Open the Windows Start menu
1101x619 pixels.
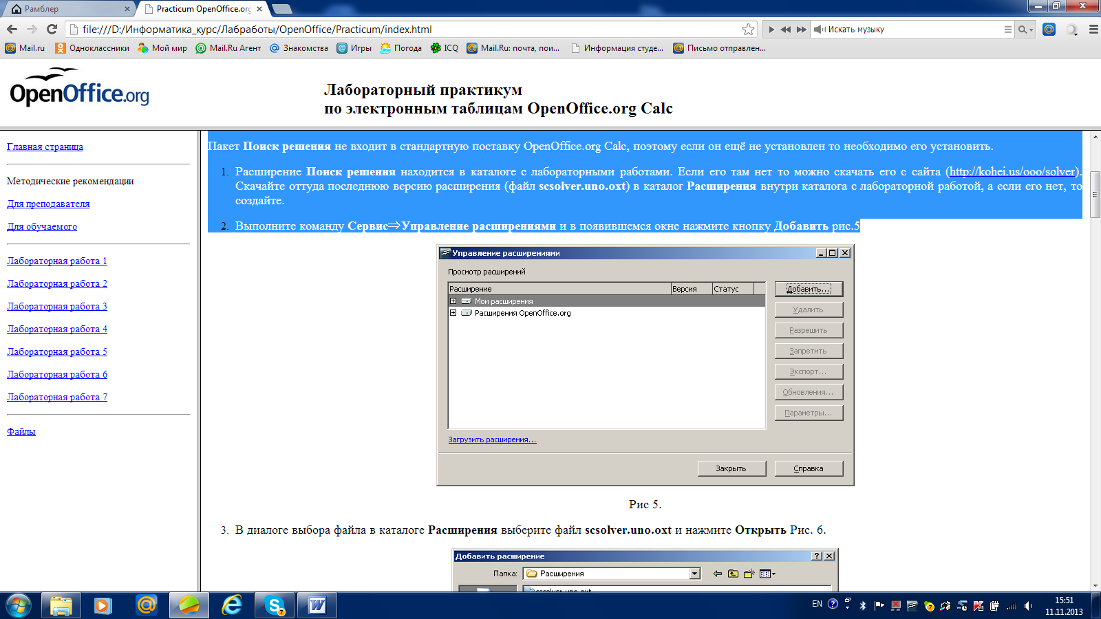point(18,605)
